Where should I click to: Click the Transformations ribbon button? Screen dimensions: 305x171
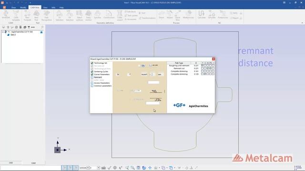[147, 18]
